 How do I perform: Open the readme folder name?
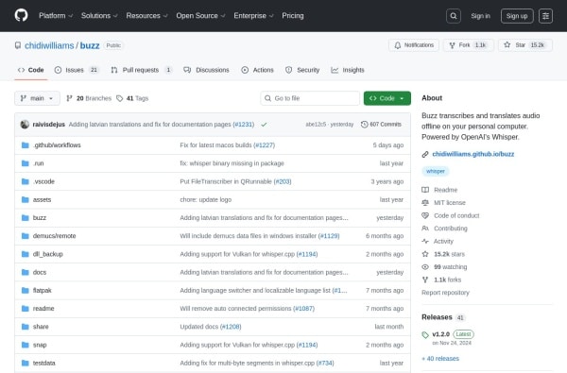[43, 308]
